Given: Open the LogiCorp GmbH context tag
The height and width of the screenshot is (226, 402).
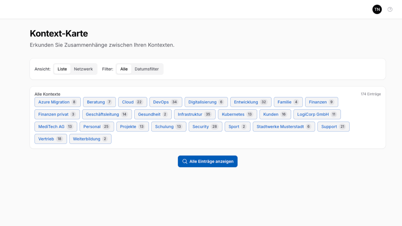Looking at the screenshot, I should click(x=317, y=115).
